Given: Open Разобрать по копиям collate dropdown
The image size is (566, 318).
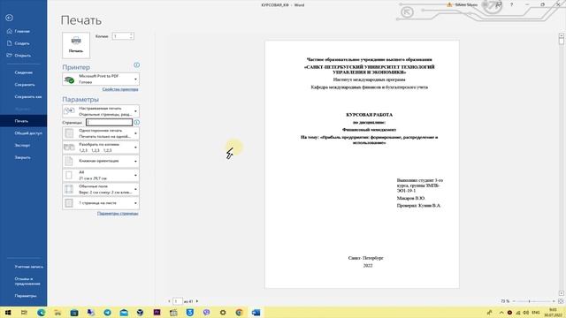Looking at the screenshot, I should 101,148.
